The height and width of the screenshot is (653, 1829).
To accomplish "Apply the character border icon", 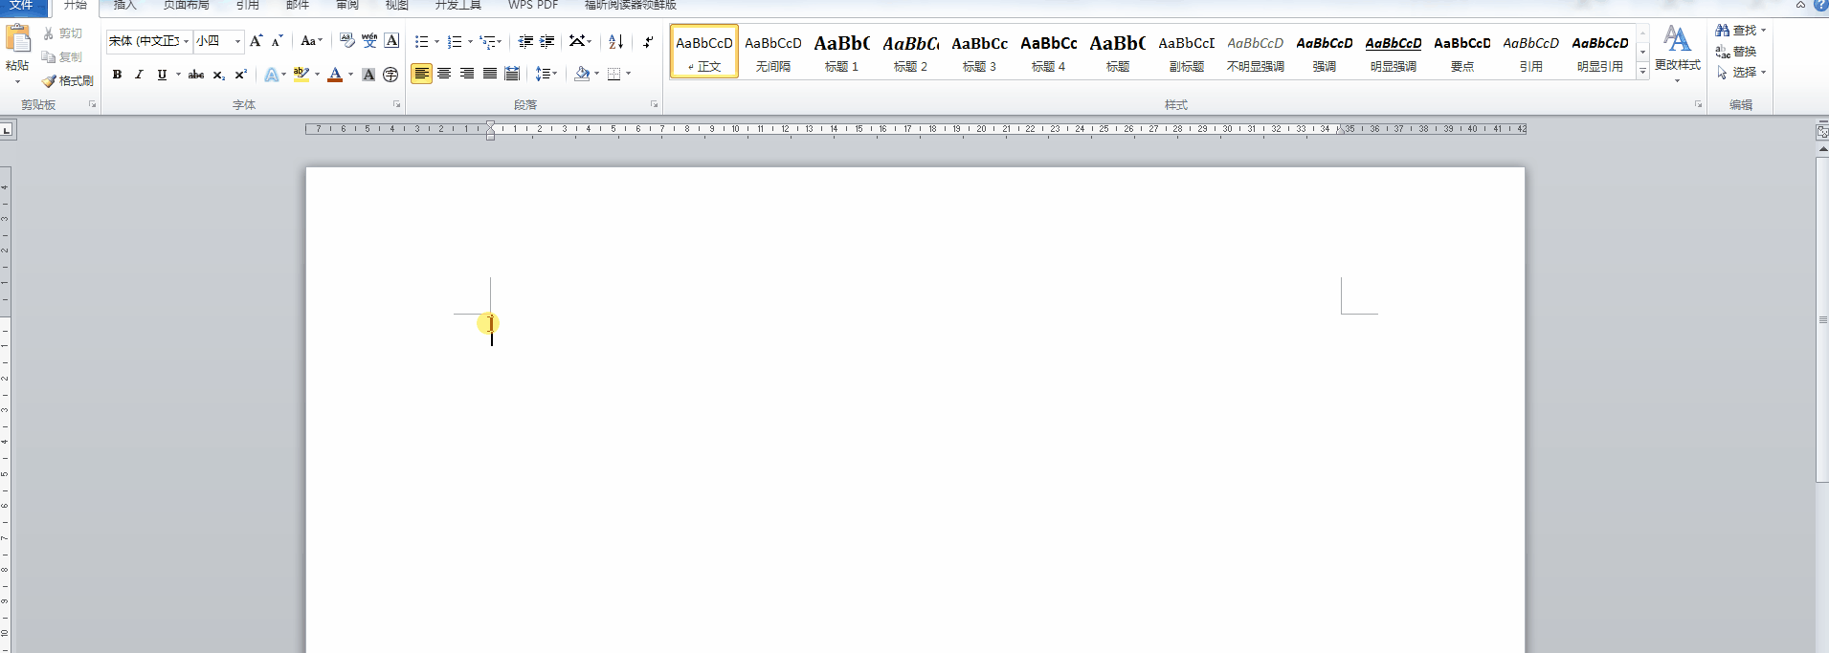I will click(391, 41).
